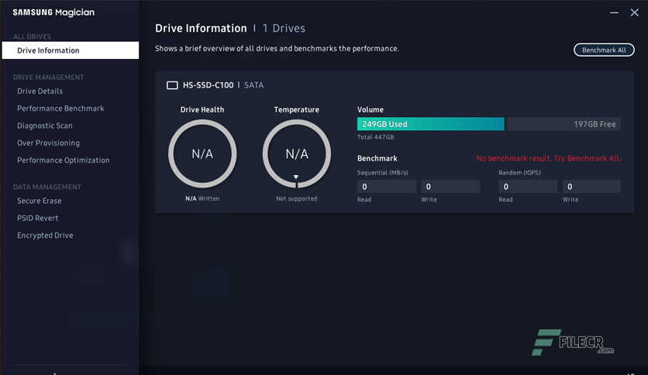This screenshot has height=375, width=648.
Task: Go to Diagnostic Scan
Action: click(x=45, y=126)
